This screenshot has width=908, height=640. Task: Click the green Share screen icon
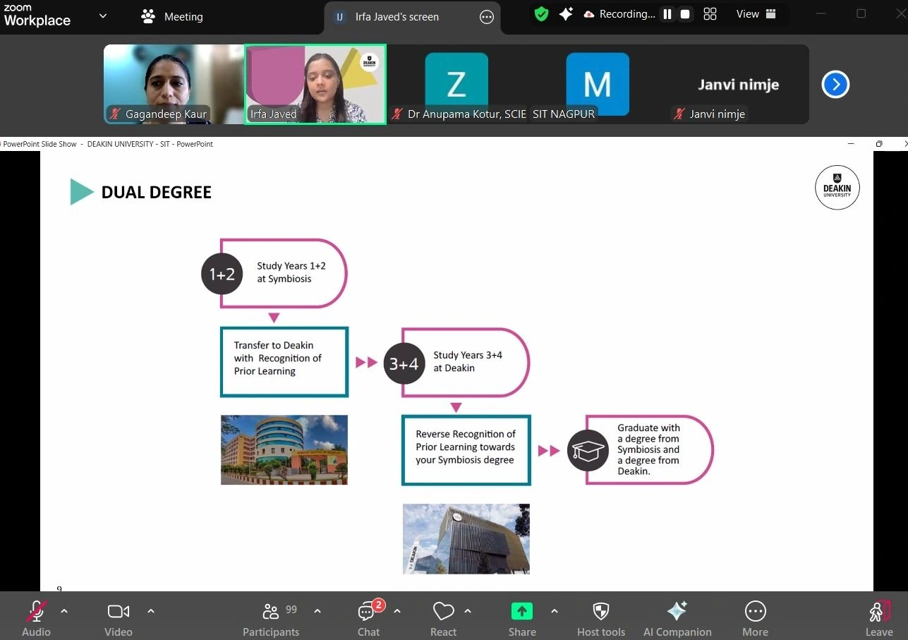click(521, 612)
